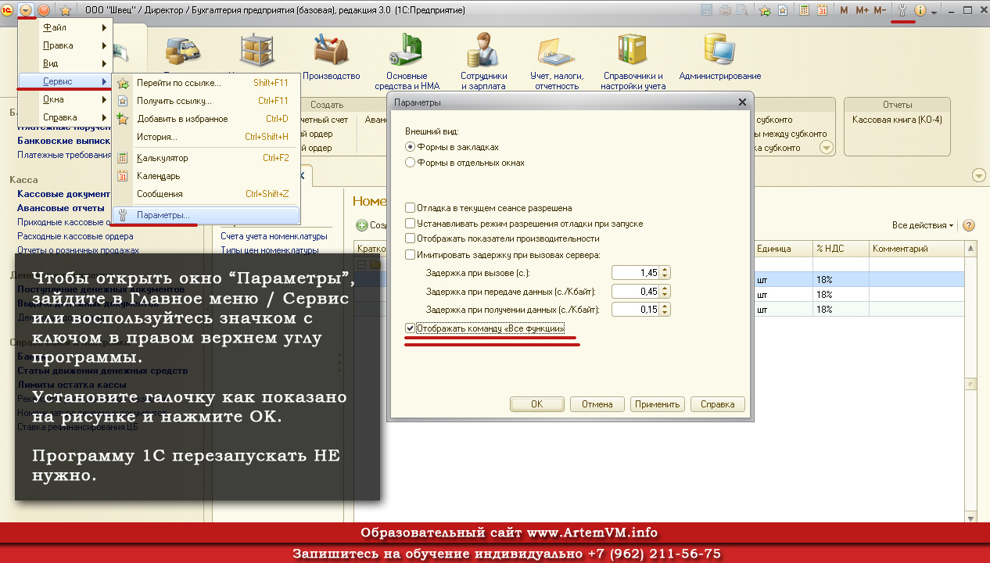This screenshot has height=563, width=990.
Task: Click the question mark help icon near Все действия
Action: (969, 225)
